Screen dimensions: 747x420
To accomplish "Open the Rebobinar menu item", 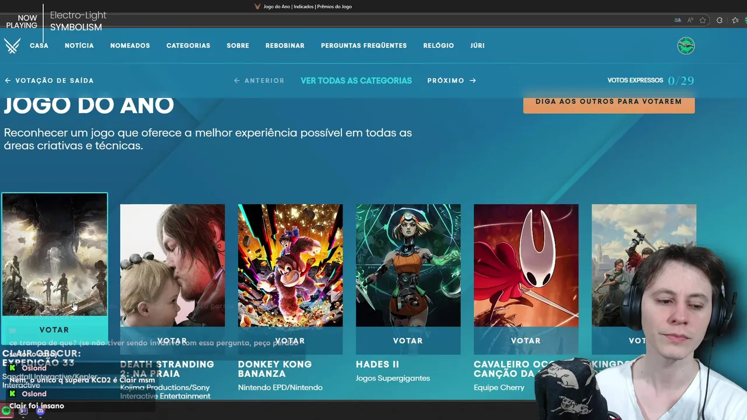I will click(x=285, y=45).
